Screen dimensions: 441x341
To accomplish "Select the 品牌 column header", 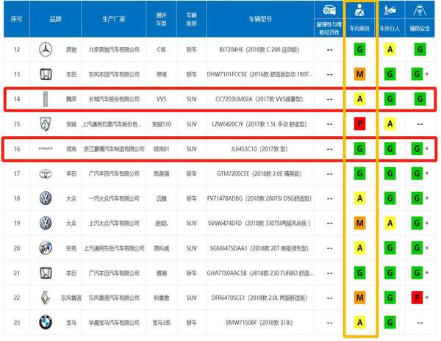I will (x=55, y=19).
